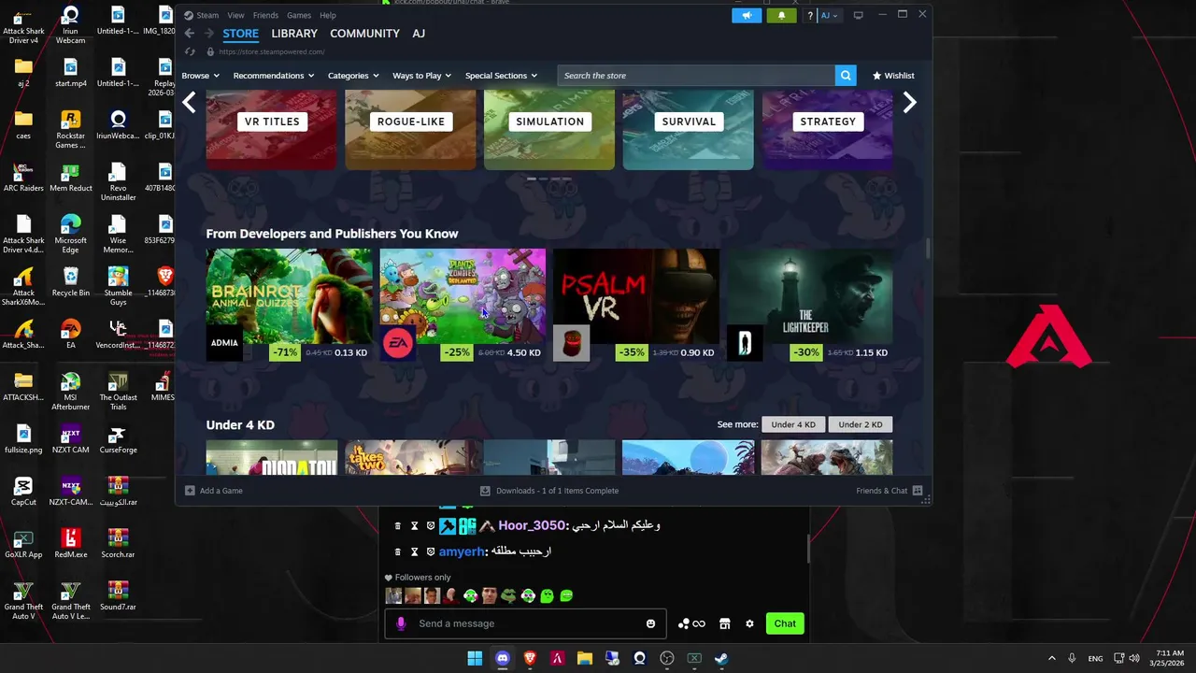Open chat settings gear icon

click(x=749, y=623)
